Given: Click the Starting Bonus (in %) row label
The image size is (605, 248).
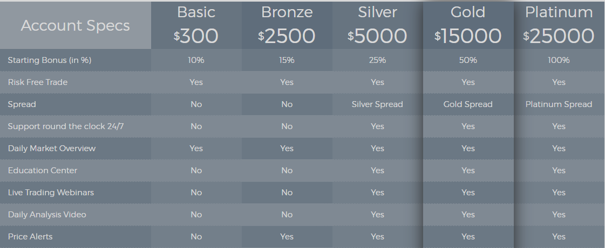Looking at the screenshot, I should coord(50,60).
